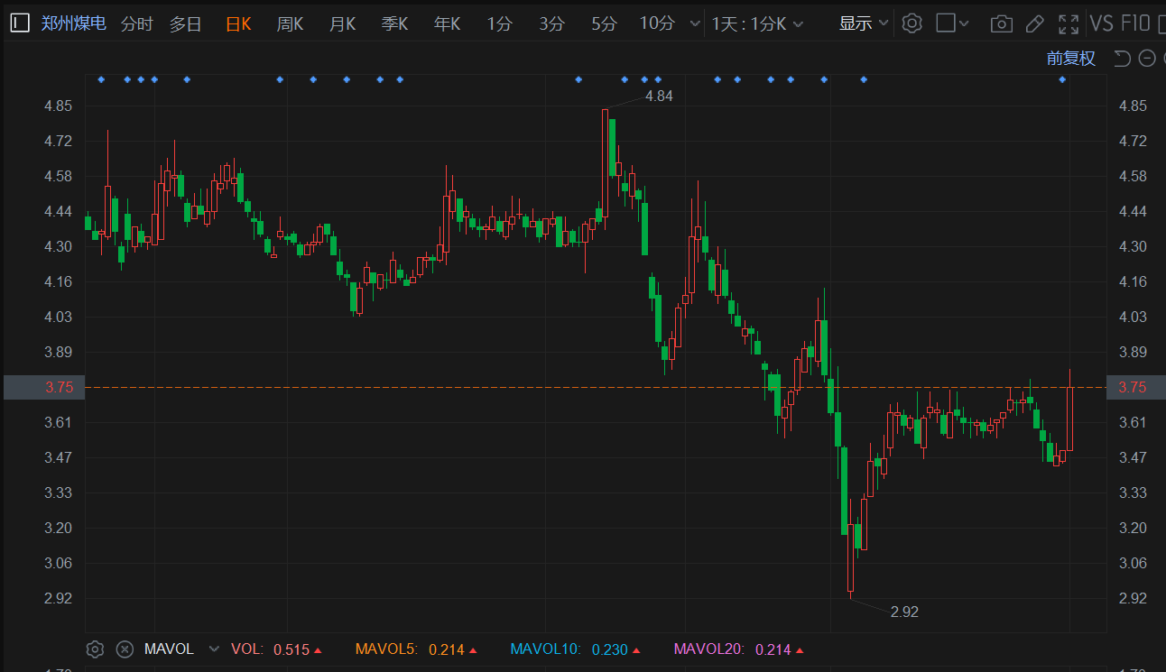Select the 月K monthly candlestick tab

coord(343,23)
